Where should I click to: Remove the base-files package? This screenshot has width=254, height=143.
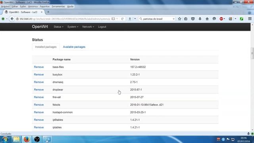(39, 67)
